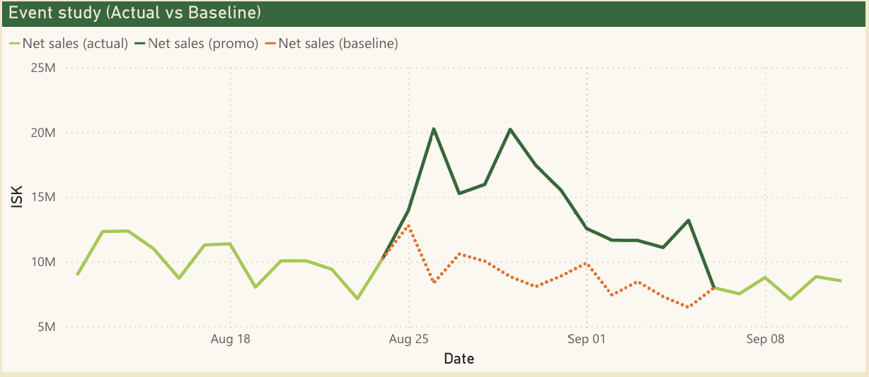Select the Net sales (promo) legend entry
Image resolution: width=869 pixels, height=377 pixels.
pos(202,44)
